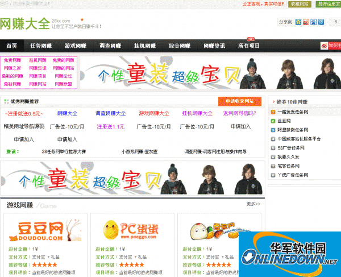341x277 pixels.
Task: Open the 返利网可信吗? link
Action: (x=239, y=113)
